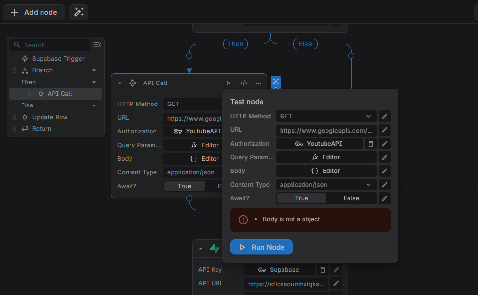
Task: Click the play icon on API Call node header
Action: (228, 83)
